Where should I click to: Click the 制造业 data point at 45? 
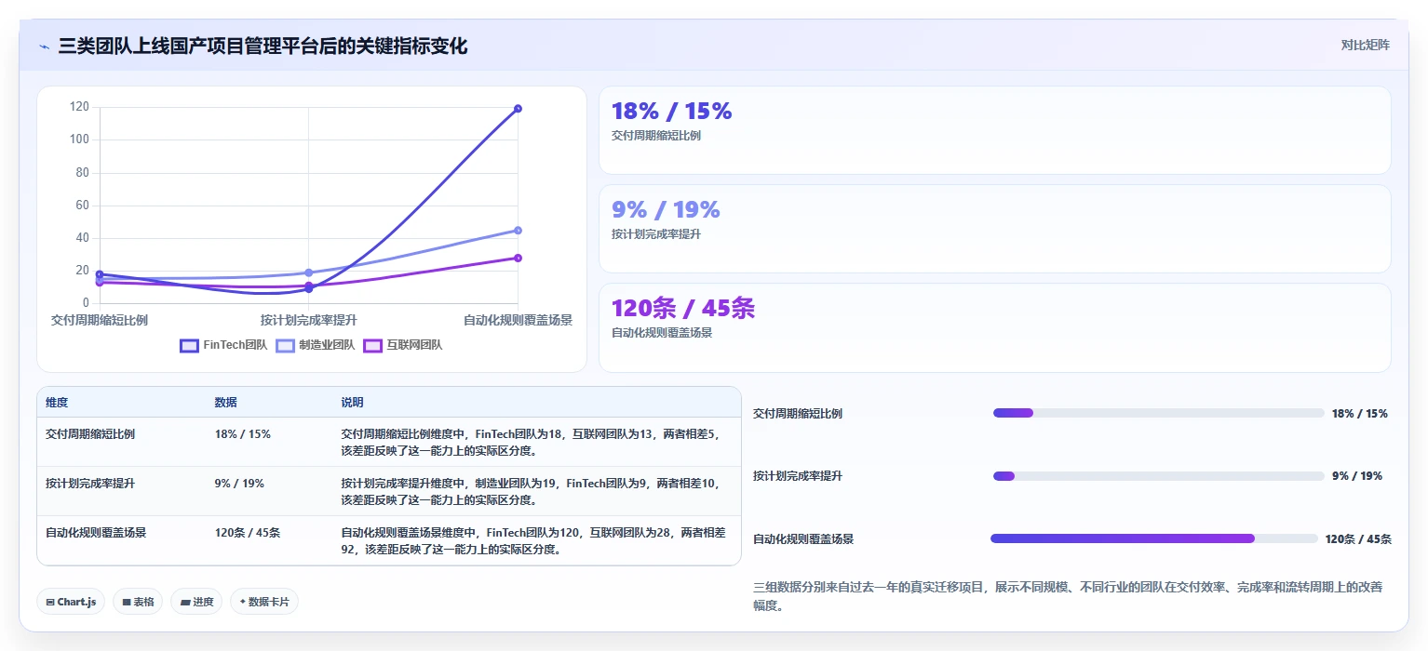point(518,230)
